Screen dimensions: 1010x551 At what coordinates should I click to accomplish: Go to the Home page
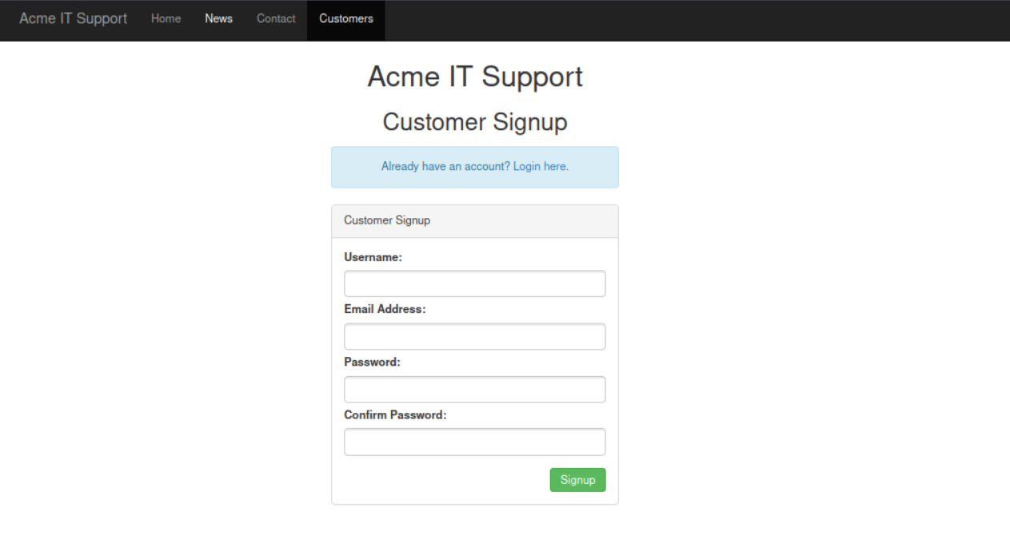click(166, 18)
